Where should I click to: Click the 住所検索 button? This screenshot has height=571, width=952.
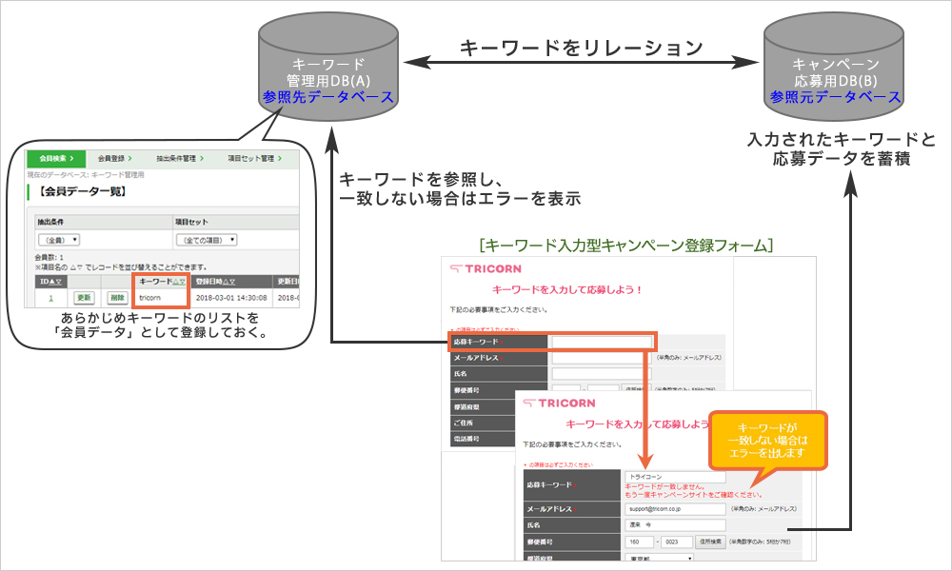coord(710,541)
